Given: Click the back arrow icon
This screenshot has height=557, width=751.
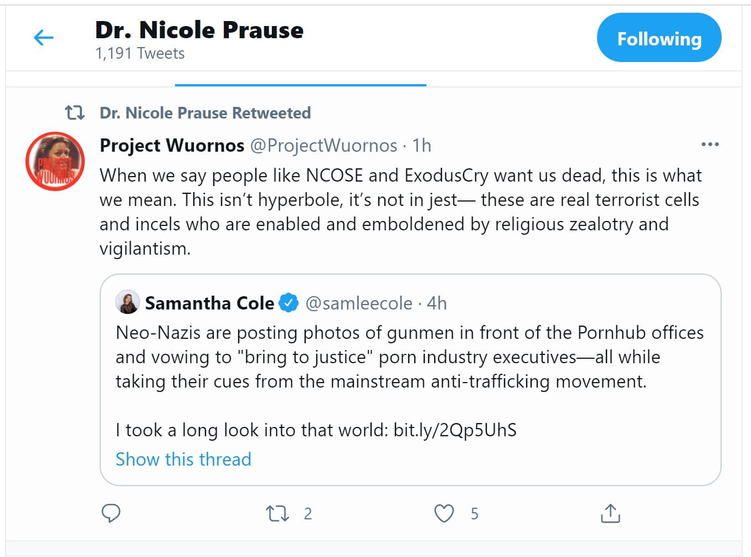Looking at the screenshot, I should coord(44,38).
